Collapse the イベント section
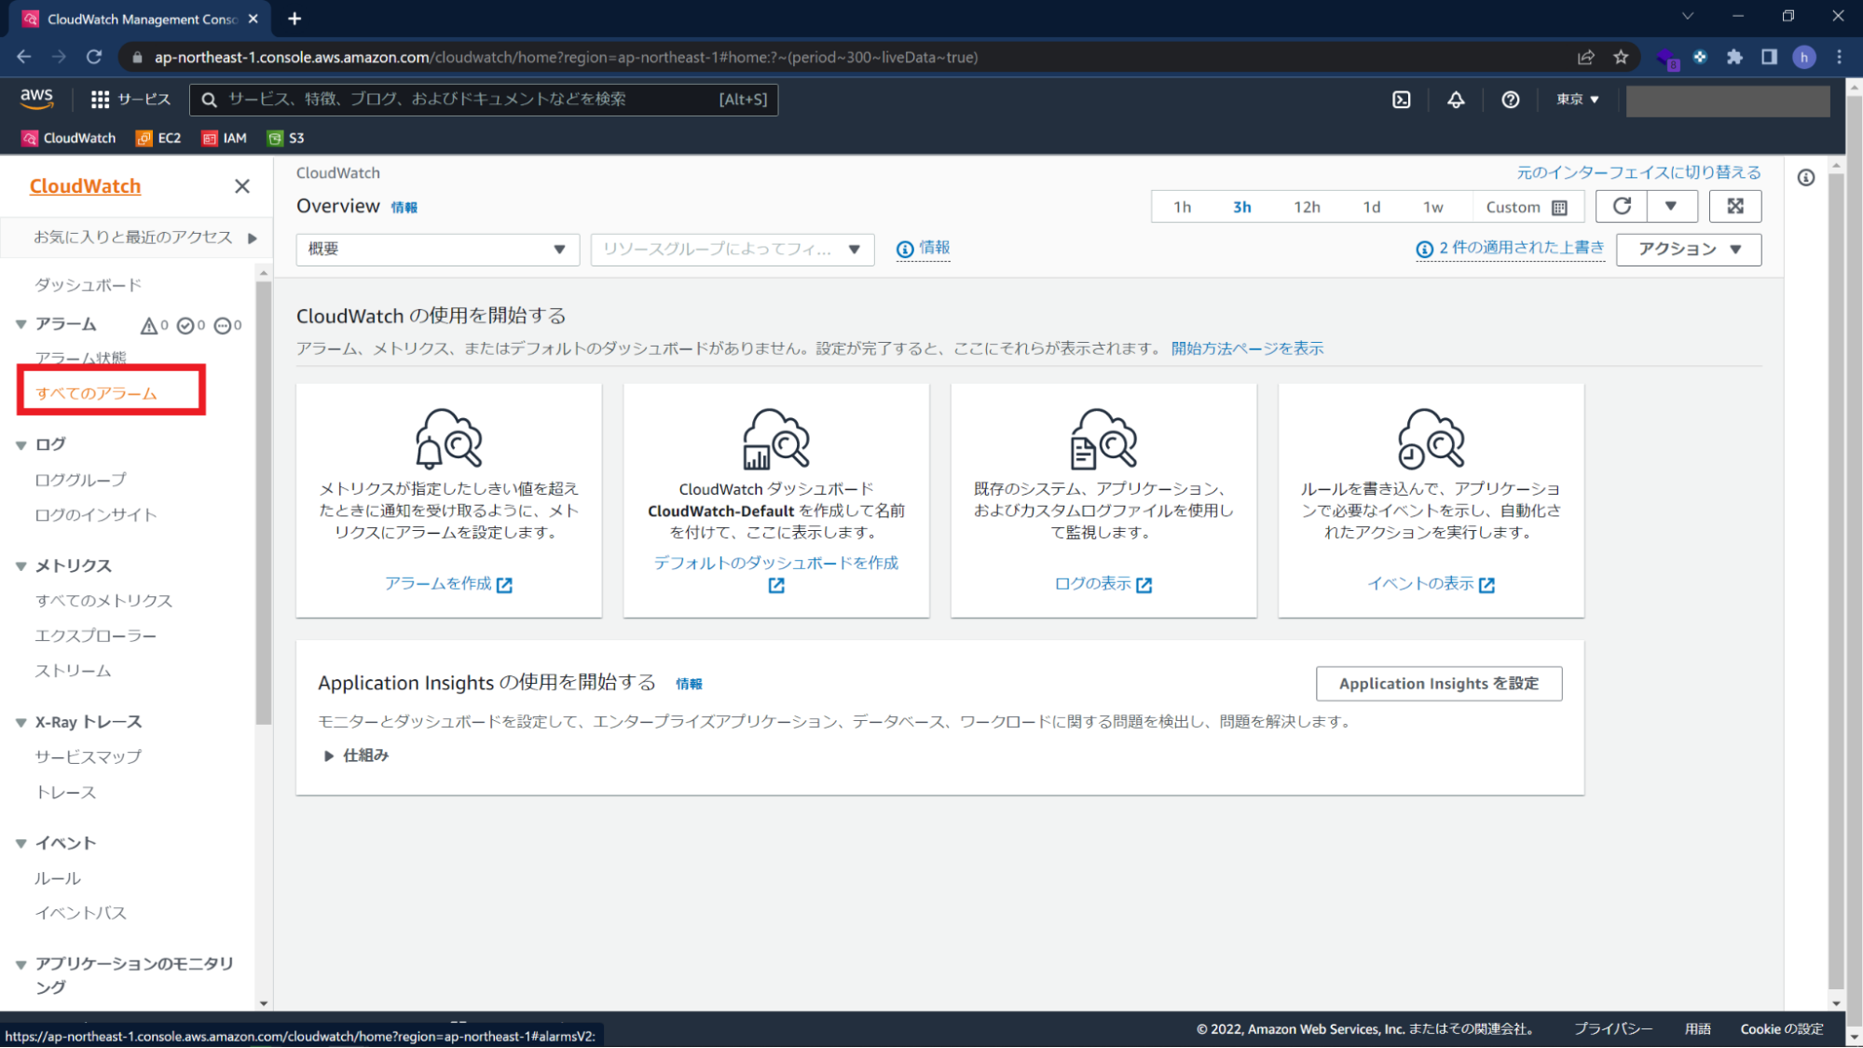Viewport: 1863px width, 1048px height. pyautogui.click(x=21, y=844)
